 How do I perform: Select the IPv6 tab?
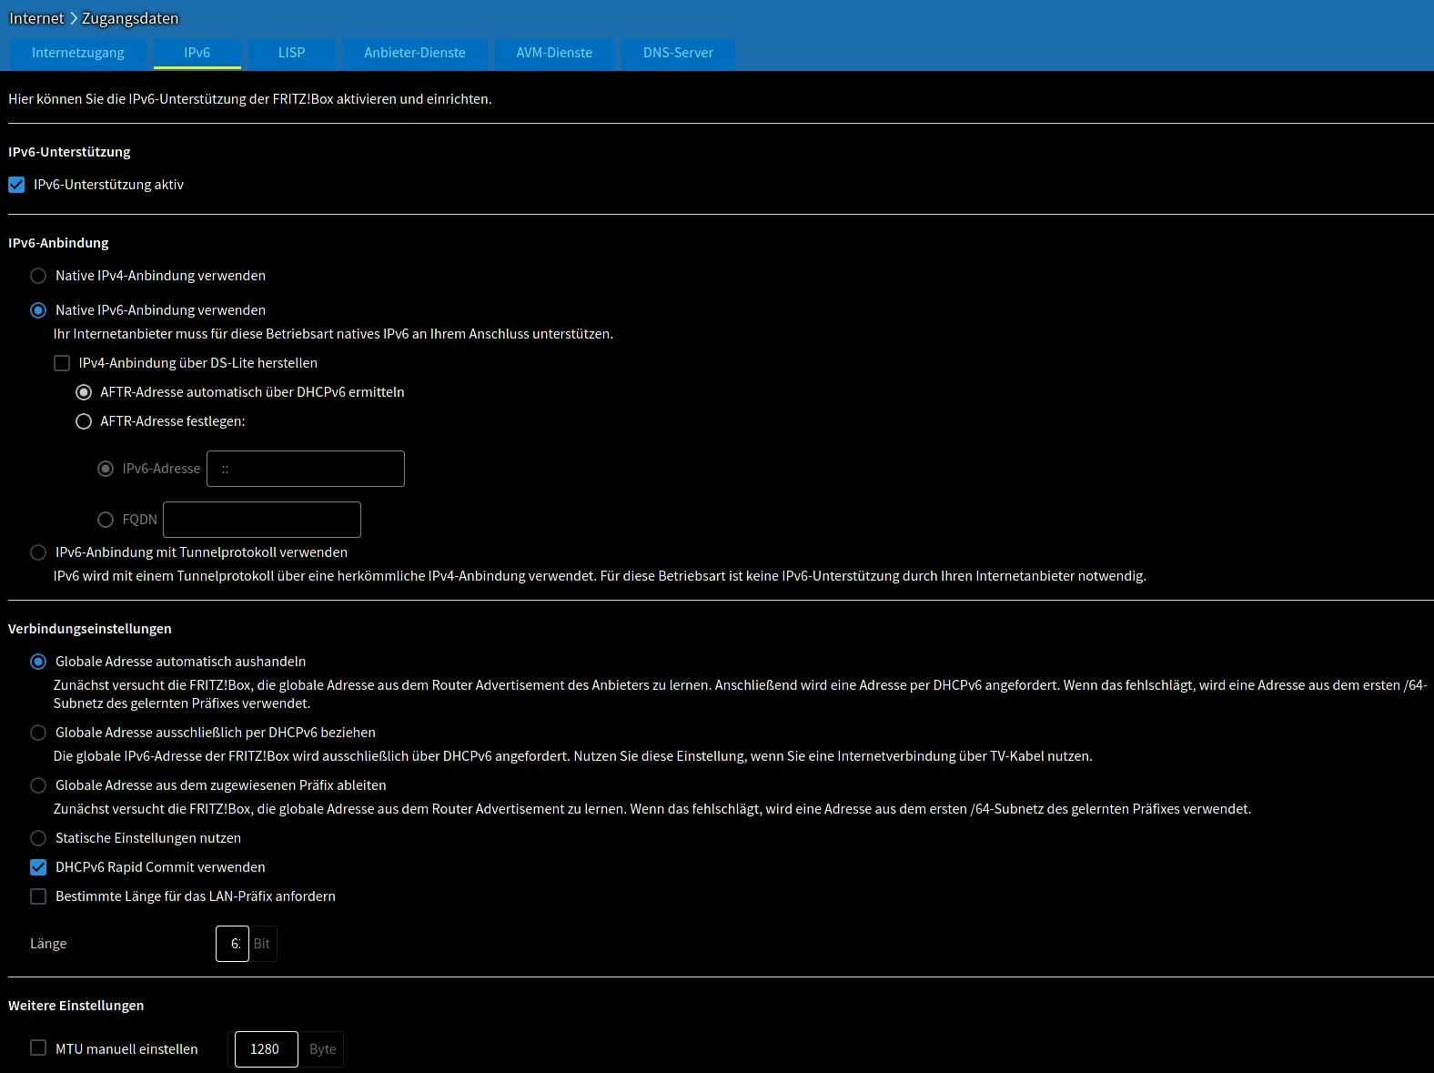197,53
